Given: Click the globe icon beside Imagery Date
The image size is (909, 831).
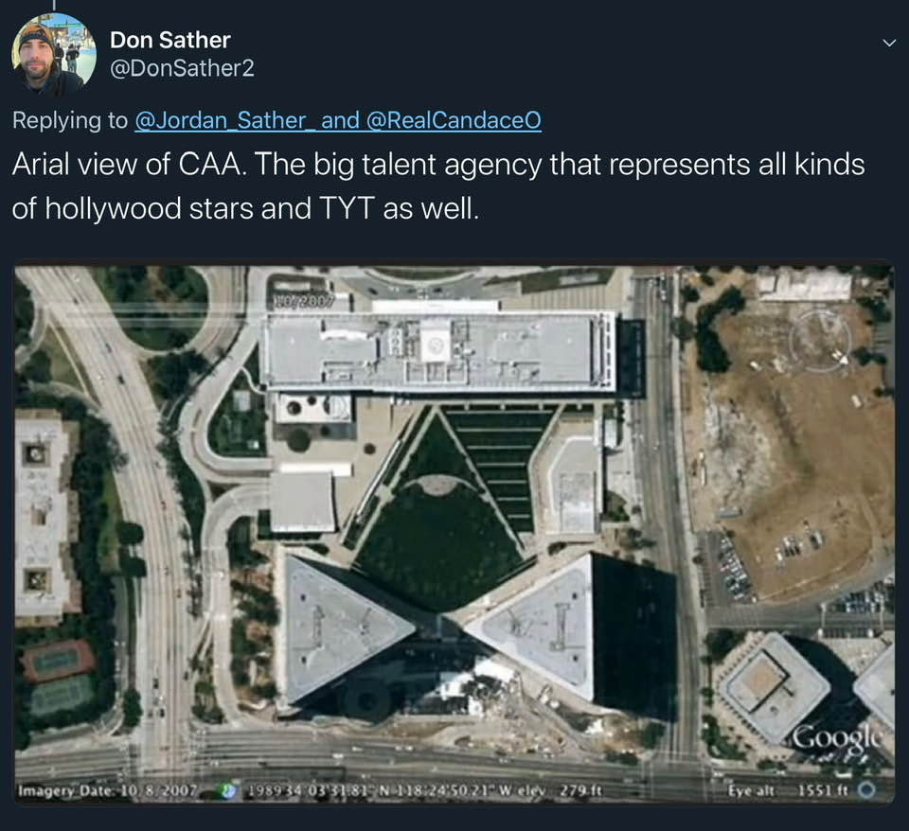Looking at the screenshot, I should pos(227,789).
